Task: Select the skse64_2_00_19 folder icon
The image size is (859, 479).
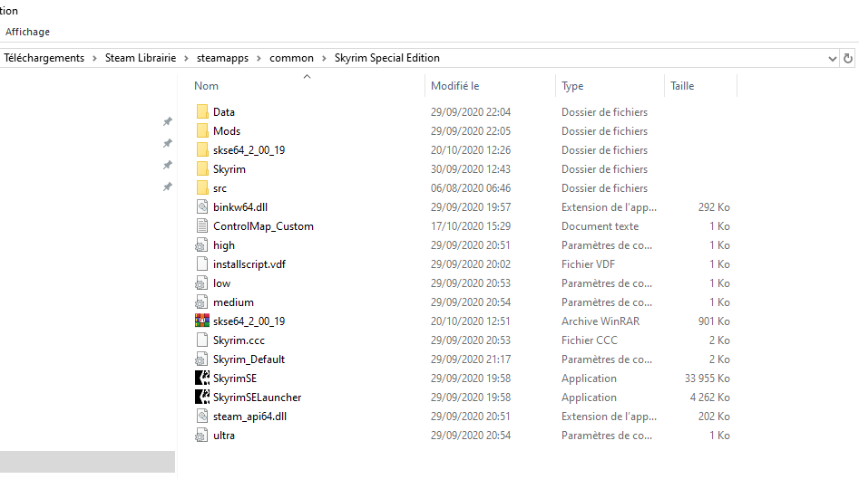Action: [x=202, y=149]
